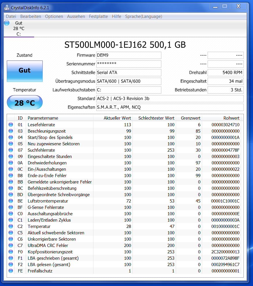Open the Sprache(Language) menu
Viewport: 253px width, 286px height.
144,16
